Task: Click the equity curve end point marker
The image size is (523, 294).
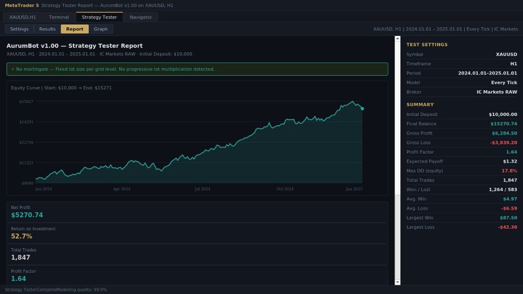Action: [362, 109]
